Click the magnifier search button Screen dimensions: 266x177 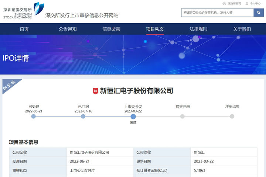(x=259, y=13)
